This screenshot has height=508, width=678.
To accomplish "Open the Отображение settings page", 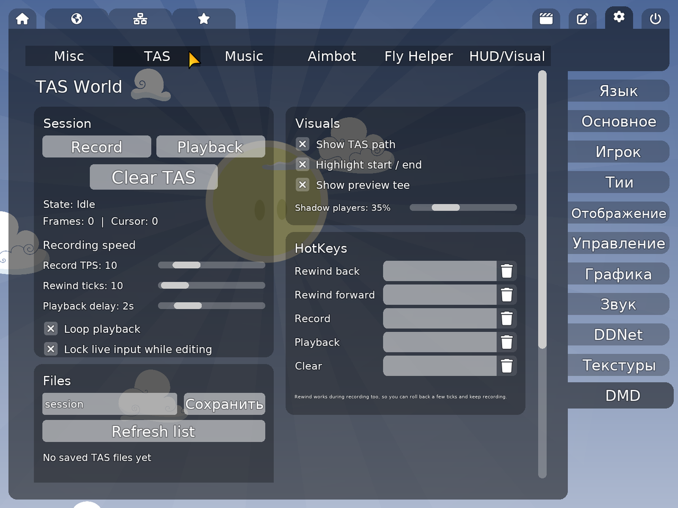I will coord(619,213).
